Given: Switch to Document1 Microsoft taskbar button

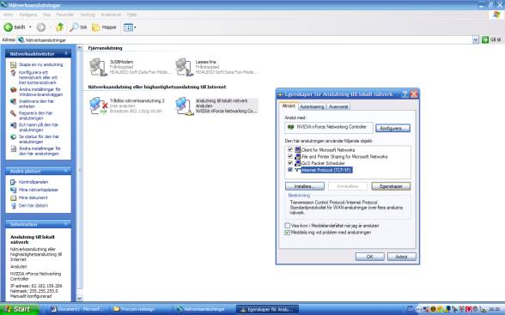Looking at the screenshot, I should point(76,309).
